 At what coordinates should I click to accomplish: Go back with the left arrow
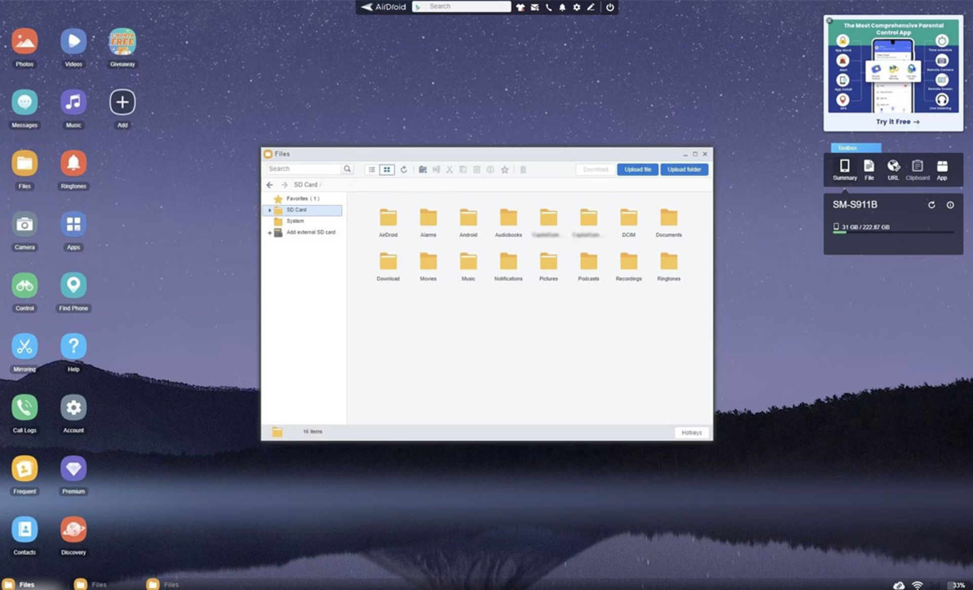[270, 185]
